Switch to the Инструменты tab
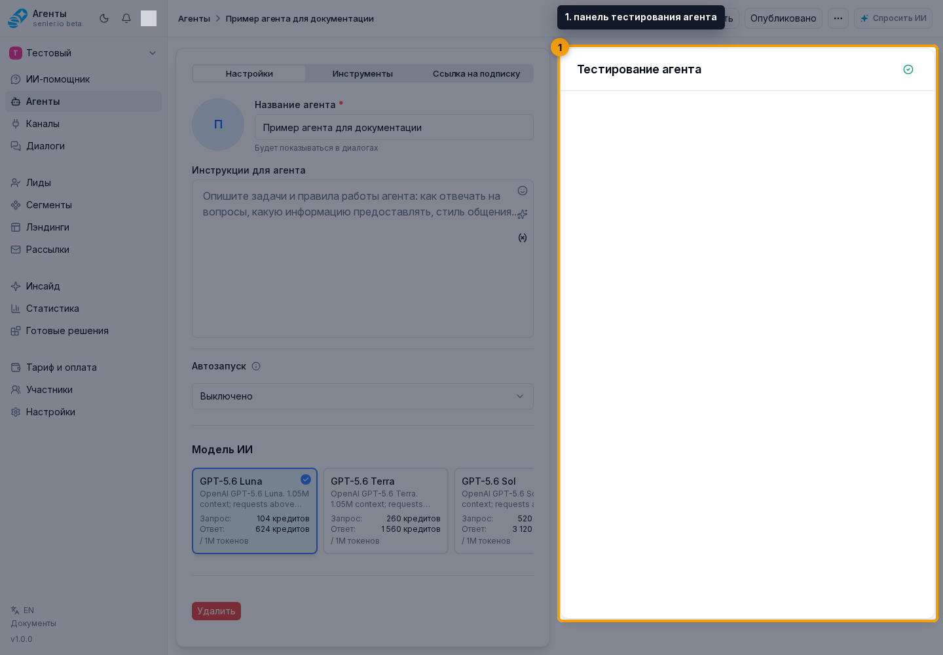The image size is (943, 655). click(x=363, y=73)
